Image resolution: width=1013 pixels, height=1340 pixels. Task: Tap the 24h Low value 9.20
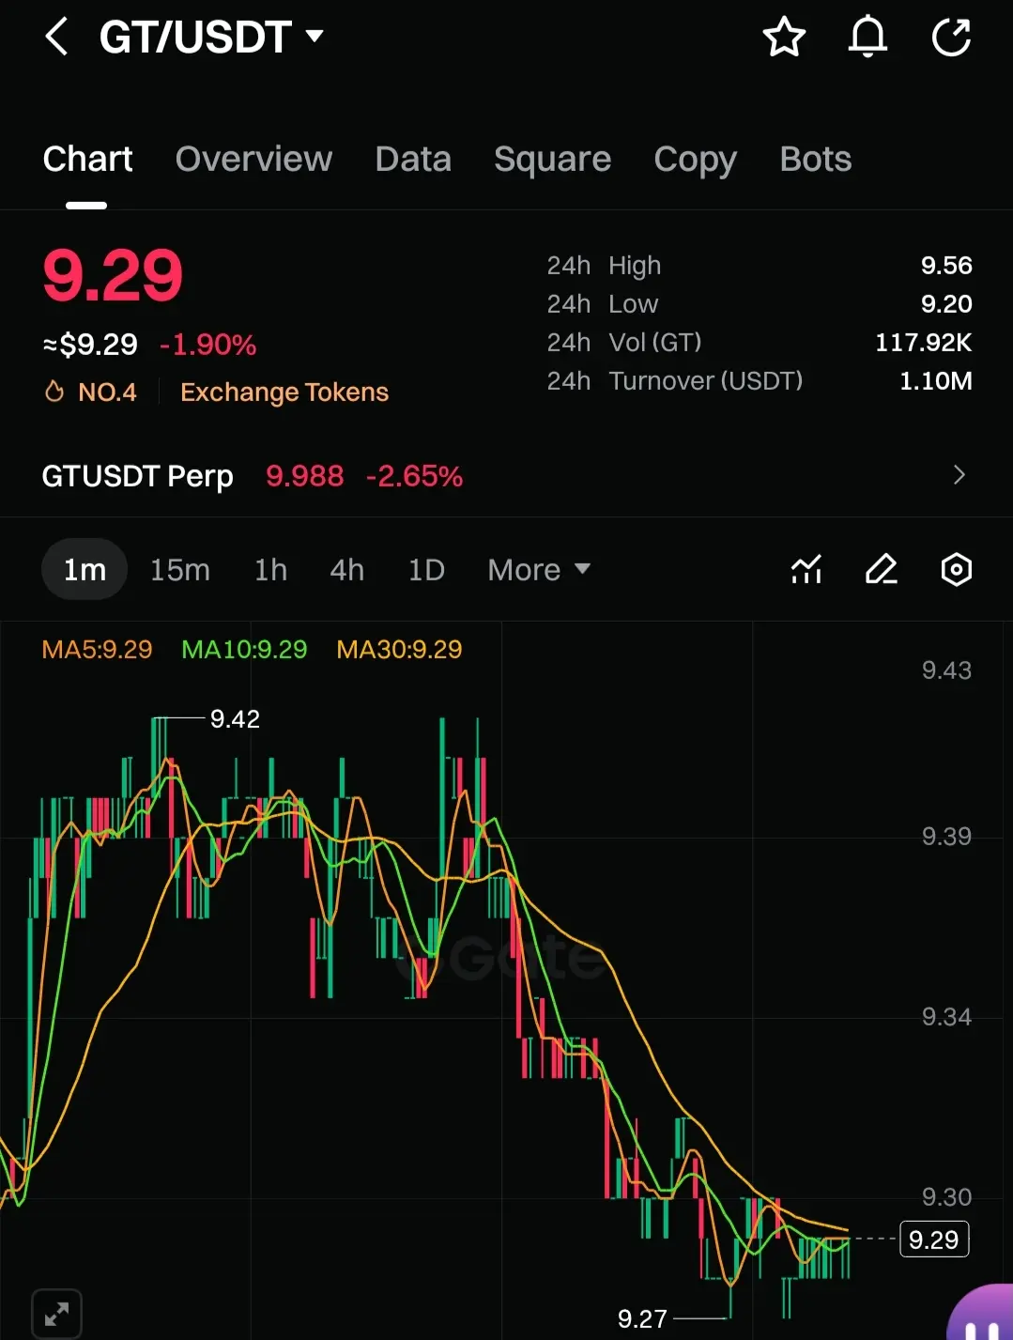(946, 304)
